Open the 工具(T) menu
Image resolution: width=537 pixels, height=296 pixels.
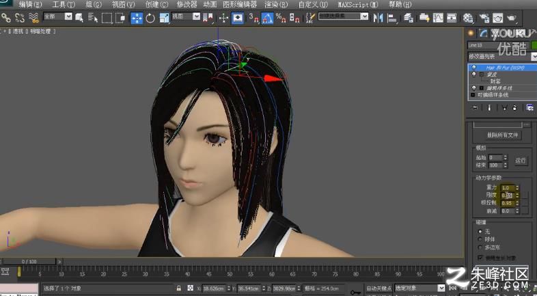64,5
